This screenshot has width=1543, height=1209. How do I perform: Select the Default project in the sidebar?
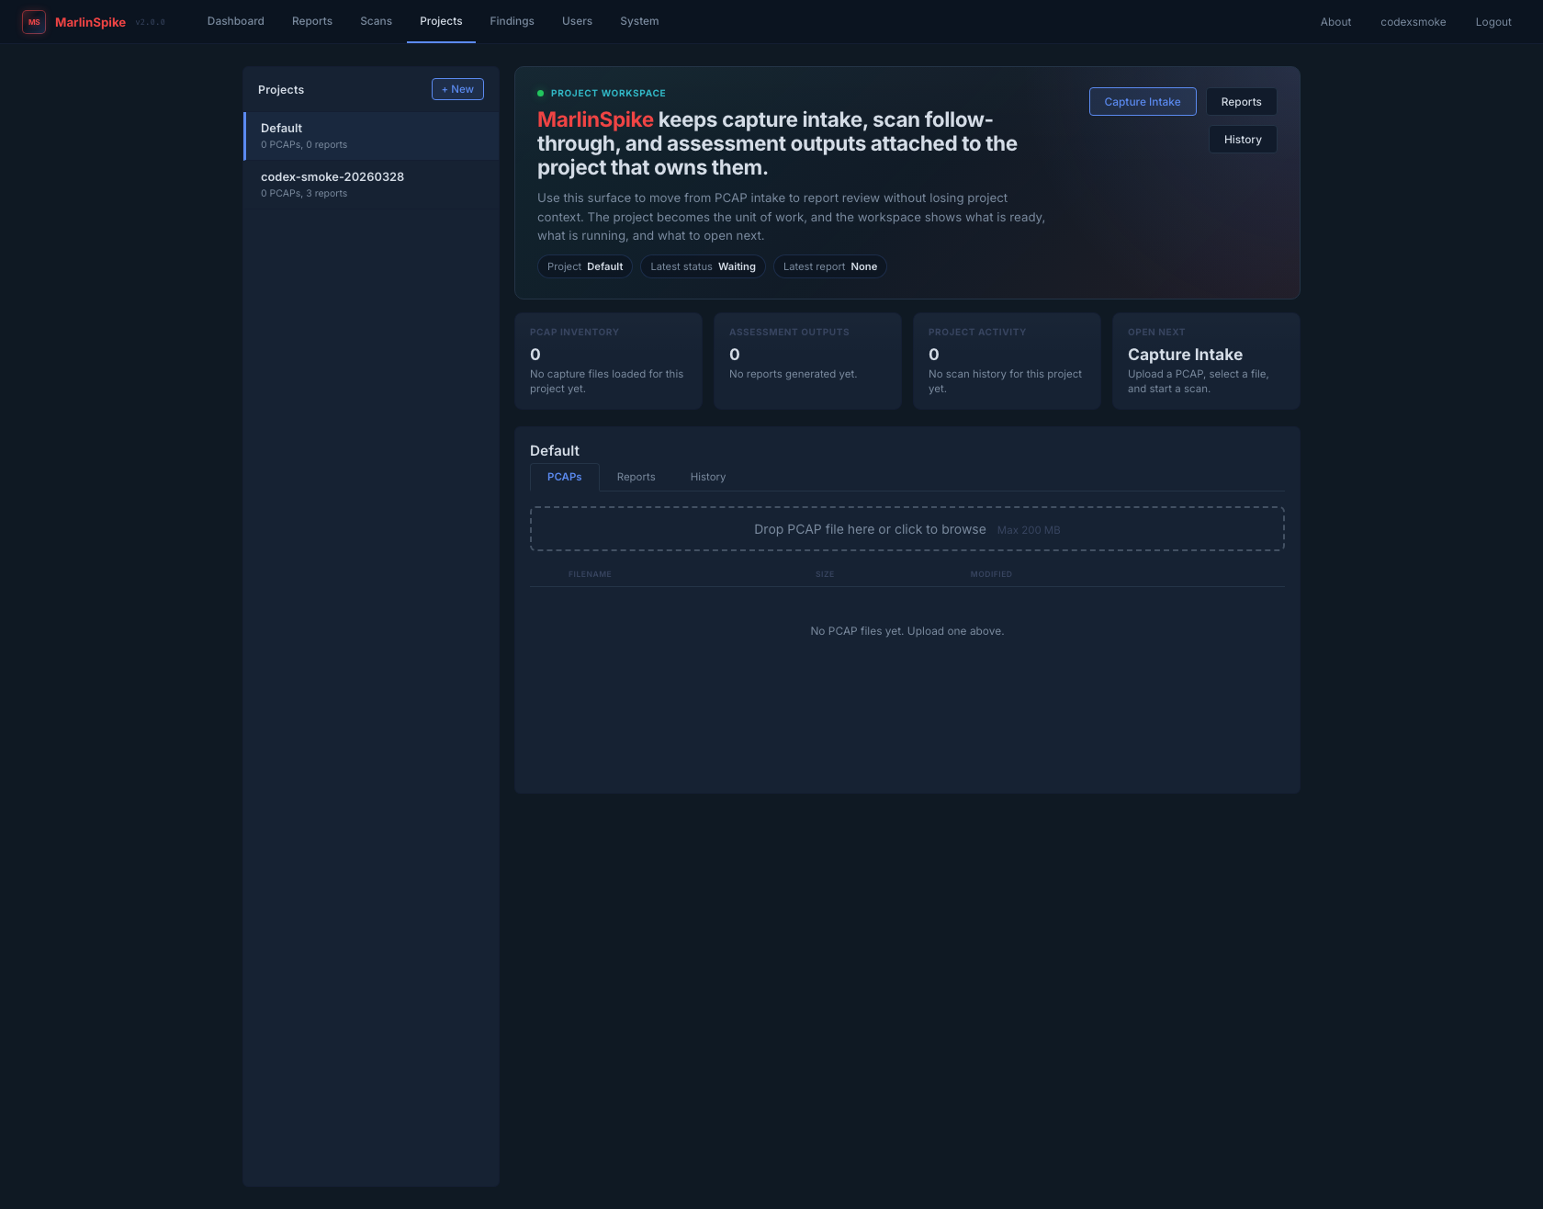pyautogui.click(x=372, y=136)
